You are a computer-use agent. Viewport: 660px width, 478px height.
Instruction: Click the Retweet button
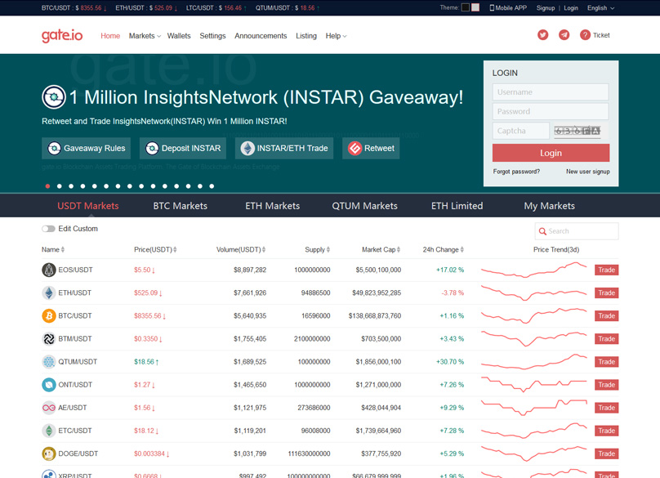371,148
